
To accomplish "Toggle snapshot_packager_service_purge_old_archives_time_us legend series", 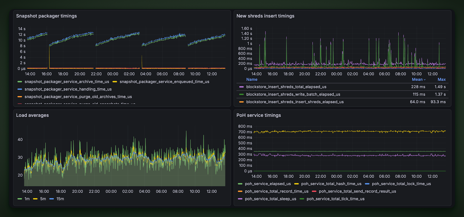I will tap(78, 97).
